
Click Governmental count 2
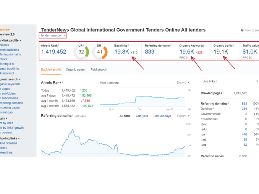click(x=246, y=114)
